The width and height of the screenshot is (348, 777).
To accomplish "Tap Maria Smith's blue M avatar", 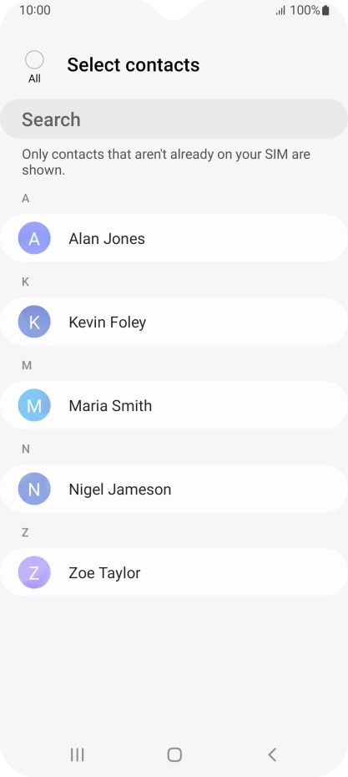I will (34, 405).
